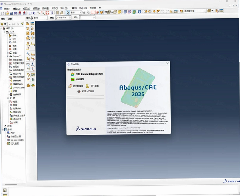This screenshot has height=196, width=240.
Task: Click the Open file toolbar icon
Action: [7, 13]
